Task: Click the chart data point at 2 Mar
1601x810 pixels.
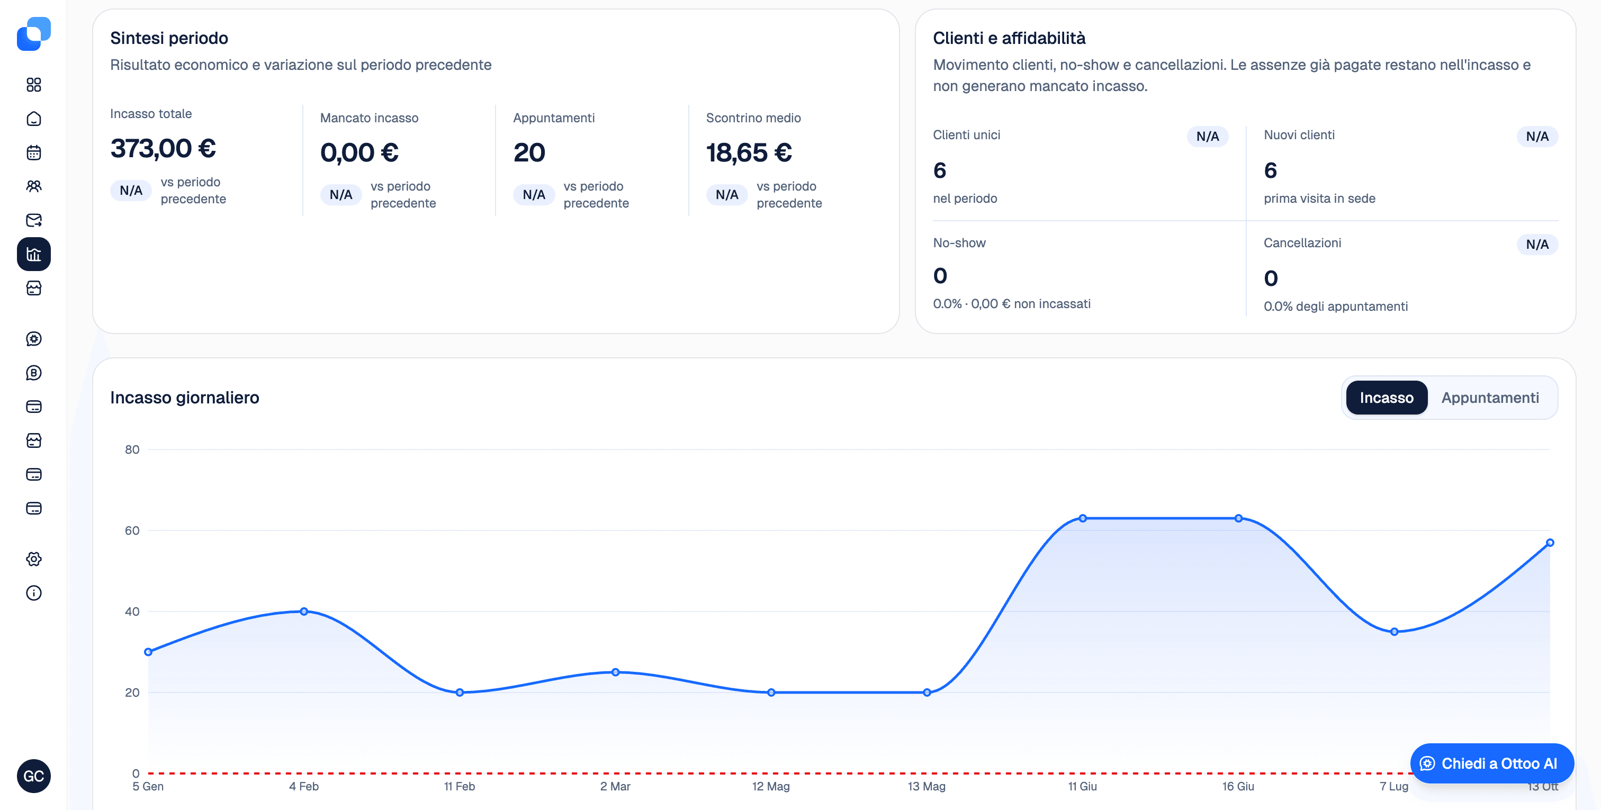Action: point(615,672)
